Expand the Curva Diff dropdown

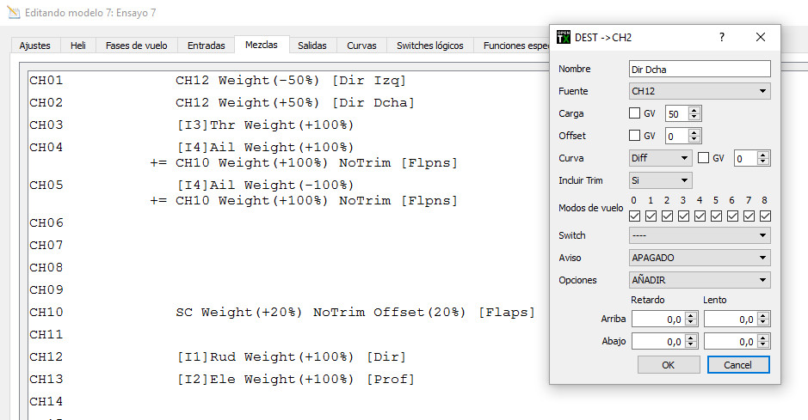[660, 158]
